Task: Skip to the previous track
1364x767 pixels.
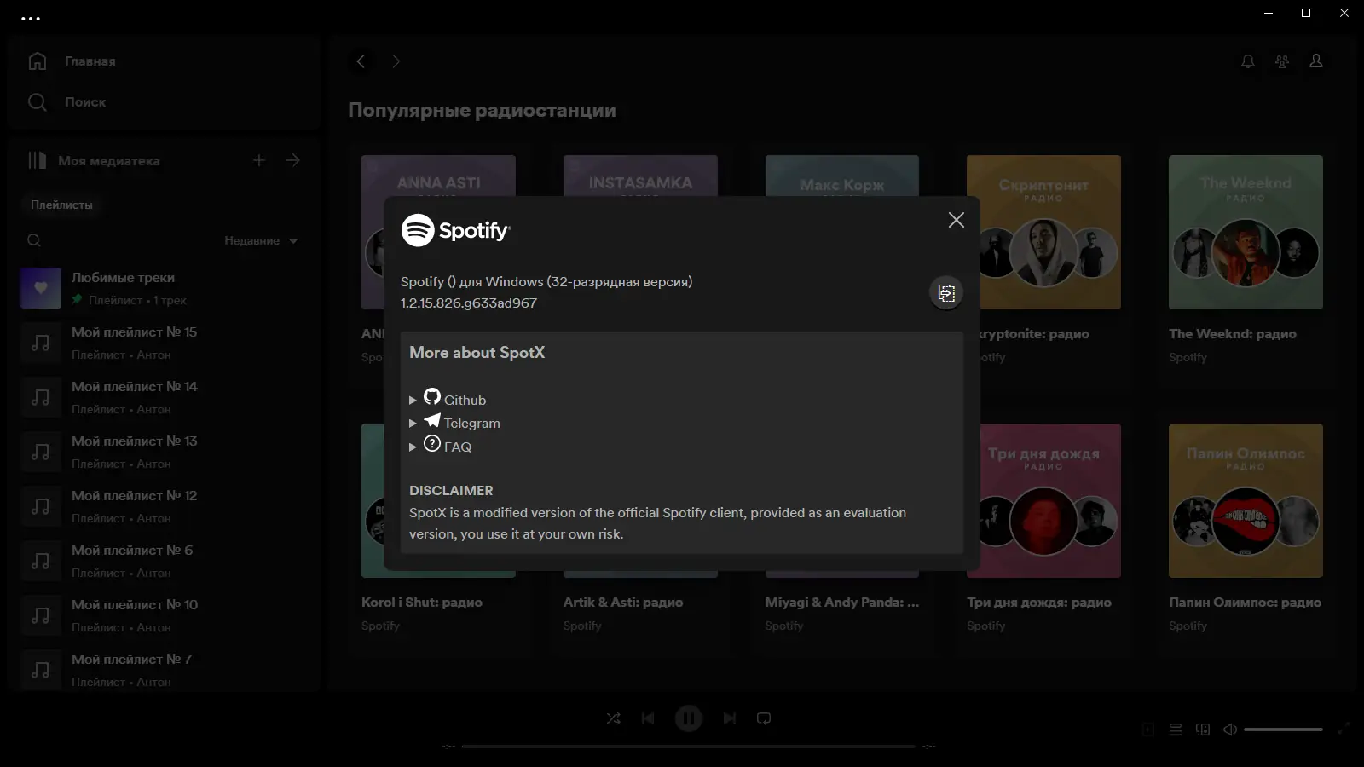Action: [648, 718]
